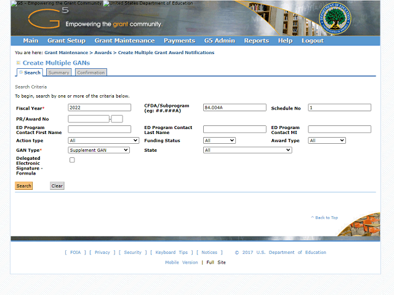Click the Back to Top arrow link
Screen dimensions: 394x295
[x=324, y=218]
